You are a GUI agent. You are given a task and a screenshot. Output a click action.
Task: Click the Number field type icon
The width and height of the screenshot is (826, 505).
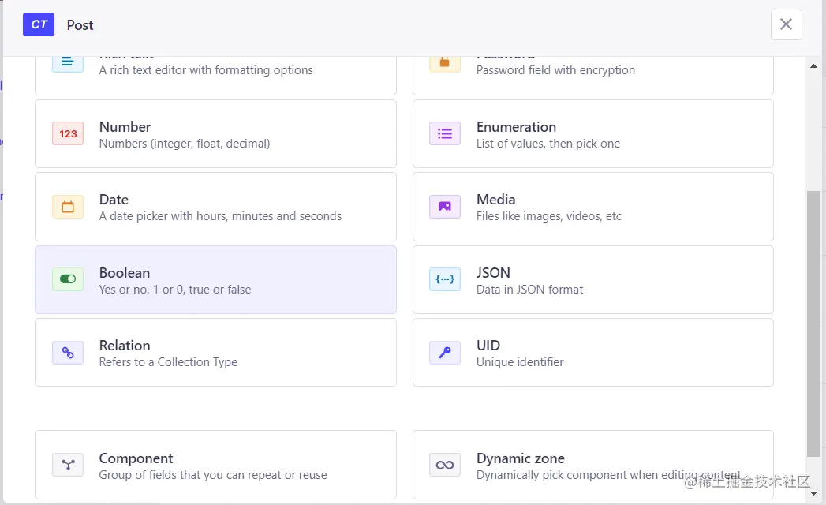68,133
